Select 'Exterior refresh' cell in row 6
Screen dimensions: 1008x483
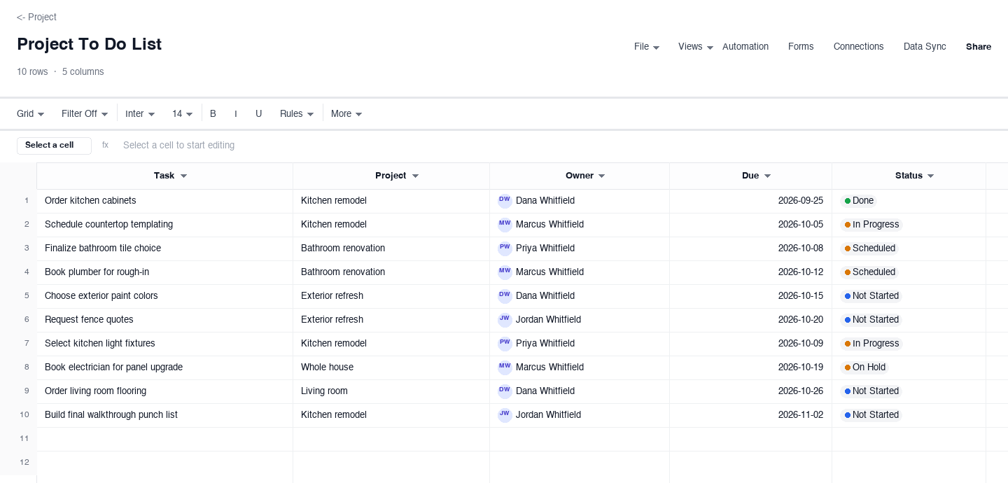click(x=391, y=320)
